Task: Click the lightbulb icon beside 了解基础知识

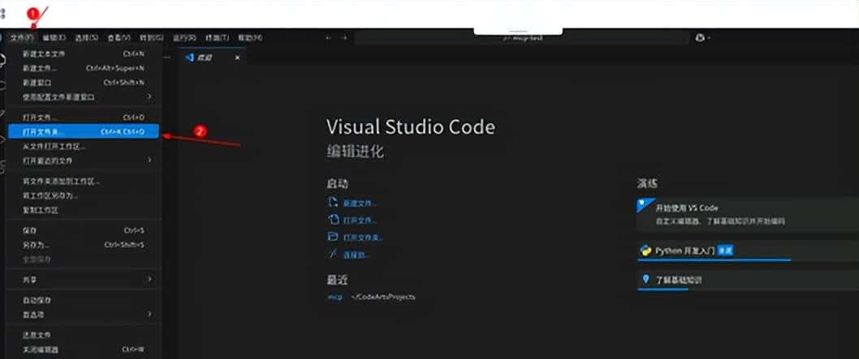Action: [645, 280]
